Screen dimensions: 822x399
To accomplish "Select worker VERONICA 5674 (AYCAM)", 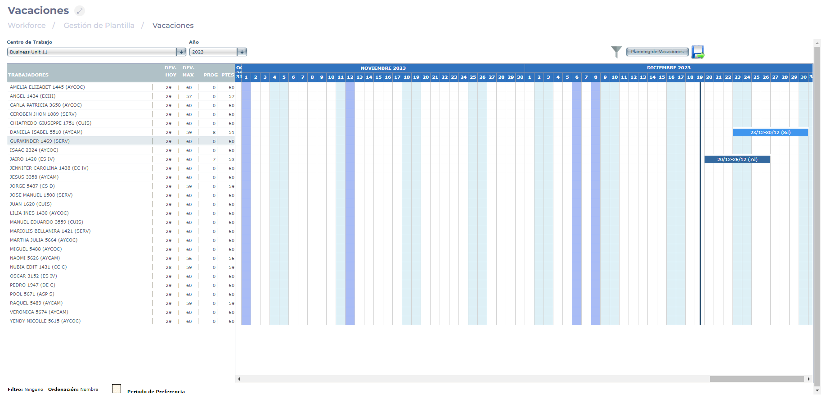I will (39, 312).
